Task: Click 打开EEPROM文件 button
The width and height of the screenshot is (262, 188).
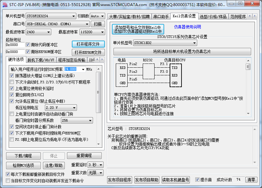Action: click(88, 52)
